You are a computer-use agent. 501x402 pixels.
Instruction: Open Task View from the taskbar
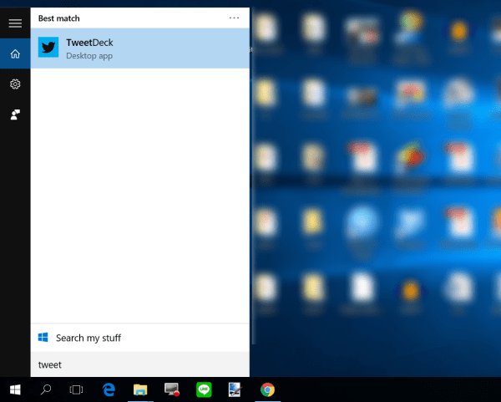(x=76, y=389)
